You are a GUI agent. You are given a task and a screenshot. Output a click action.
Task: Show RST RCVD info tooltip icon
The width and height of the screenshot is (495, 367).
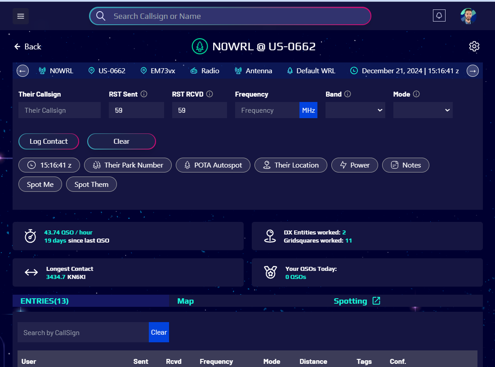pyautogui.click(x=210, y=94)
